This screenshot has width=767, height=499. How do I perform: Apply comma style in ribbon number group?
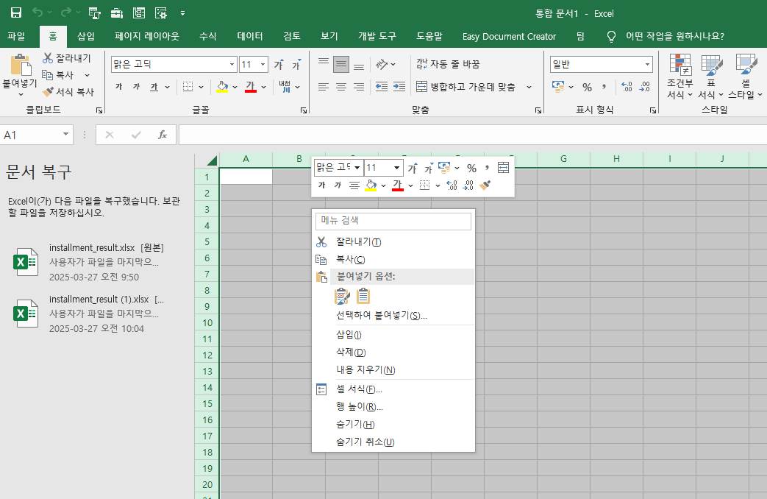[604, 87]
